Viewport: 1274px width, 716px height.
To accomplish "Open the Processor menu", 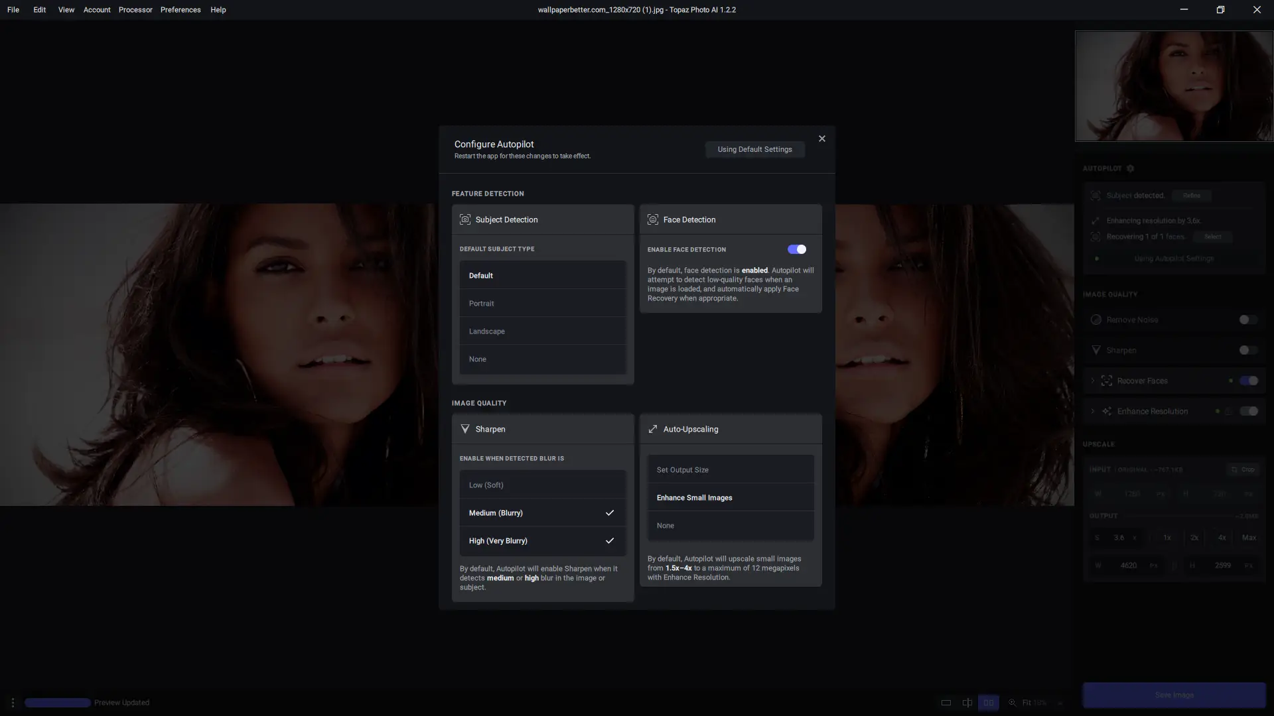I will tap(135, 10).
